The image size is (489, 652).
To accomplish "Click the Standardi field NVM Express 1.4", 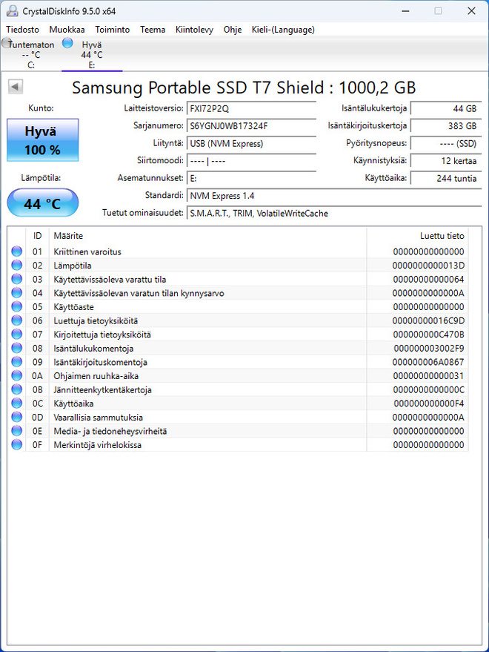I will (334, 196).
